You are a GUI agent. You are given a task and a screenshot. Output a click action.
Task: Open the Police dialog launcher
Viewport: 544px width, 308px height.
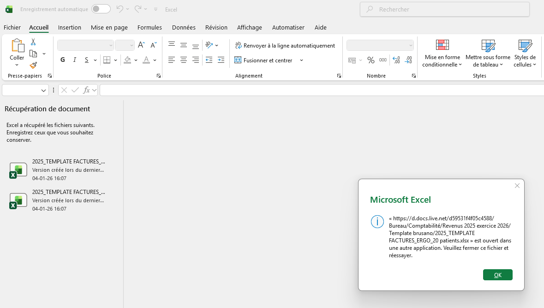click(159, 76)
